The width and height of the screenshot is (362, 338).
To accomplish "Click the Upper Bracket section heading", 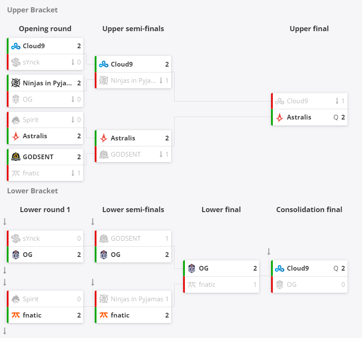I will pyautogui.click(x=32, y=10).
